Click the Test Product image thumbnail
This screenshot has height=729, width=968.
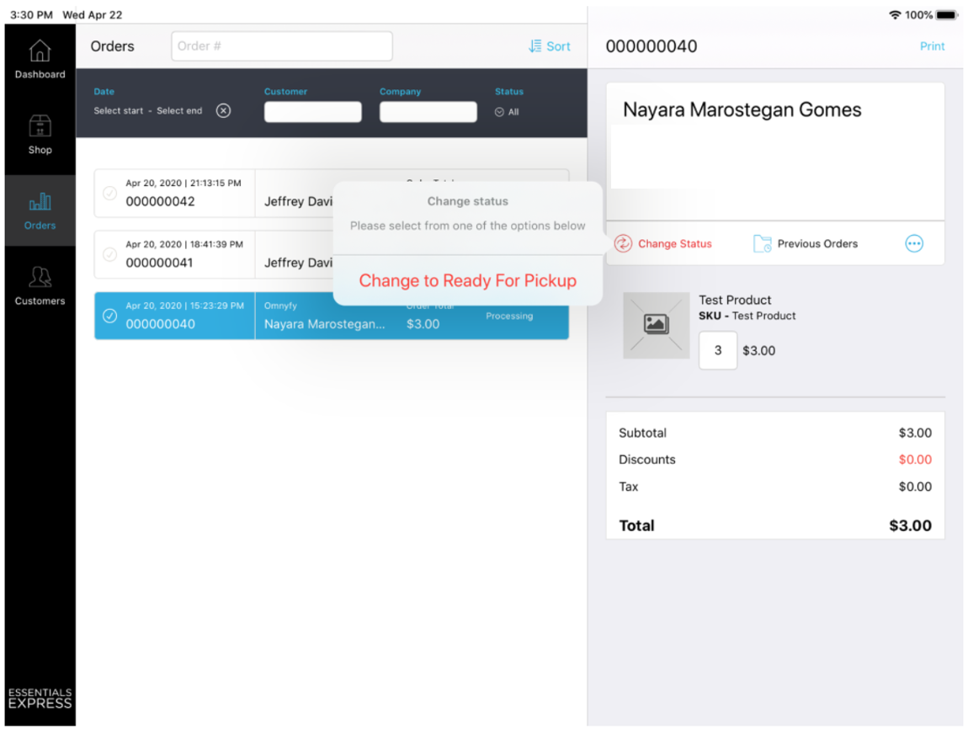[656, 325]
